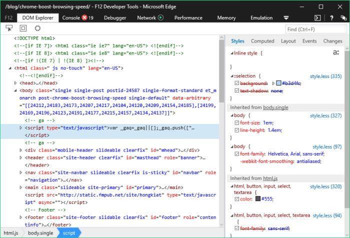Screen dimensions: 350x238
Task: Select body.single in the breadcrumb bar
Action: tap(39, 233)
